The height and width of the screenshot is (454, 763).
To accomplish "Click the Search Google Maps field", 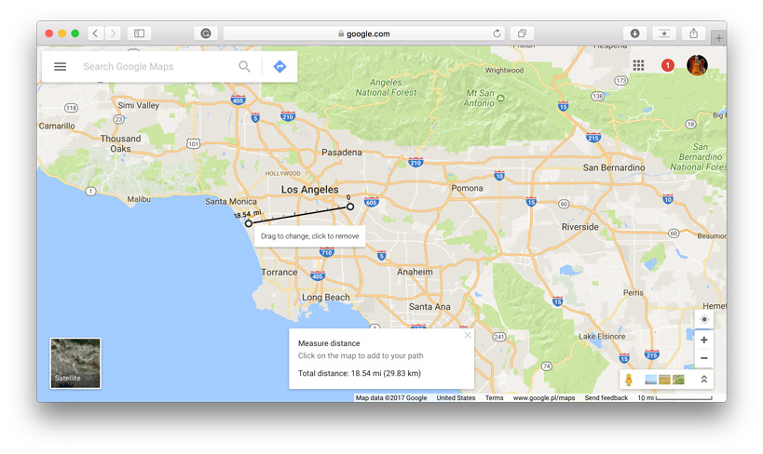I will tap(154, 67).
